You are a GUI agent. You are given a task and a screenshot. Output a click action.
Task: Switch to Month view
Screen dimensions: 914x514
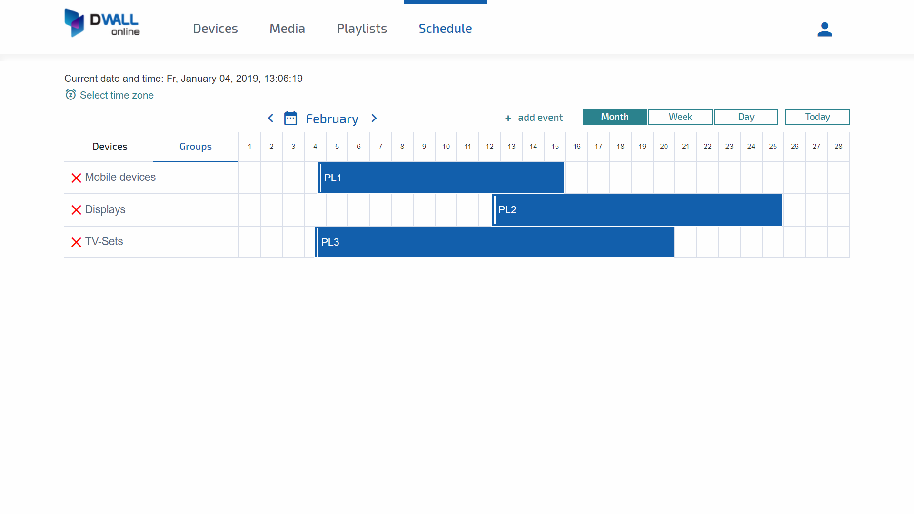[x=614, y=117]
